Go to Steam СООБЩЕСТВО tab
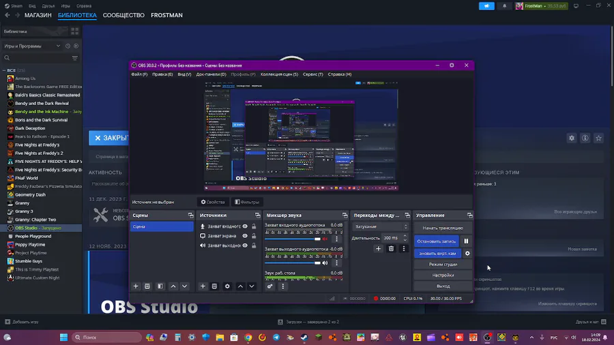The width and height of the screenshot is (614, 345). 123,15
